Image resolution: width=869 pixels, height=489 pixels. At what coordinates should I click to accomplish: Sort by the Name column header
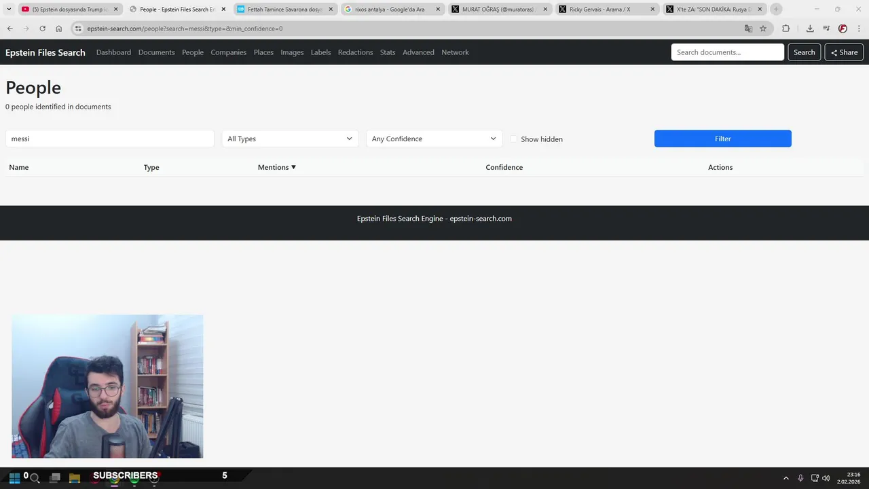click(19, 167)
